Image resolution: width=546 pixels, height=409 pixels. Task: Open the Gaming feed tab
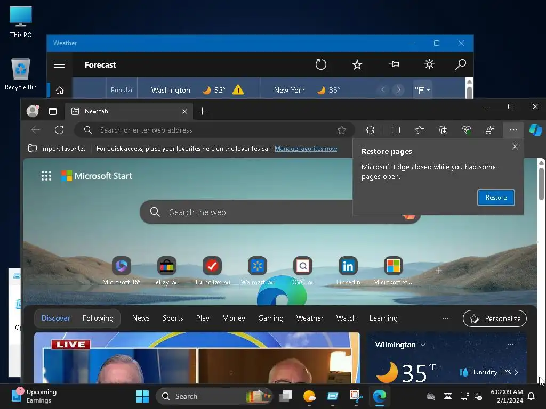coord(270,318)
